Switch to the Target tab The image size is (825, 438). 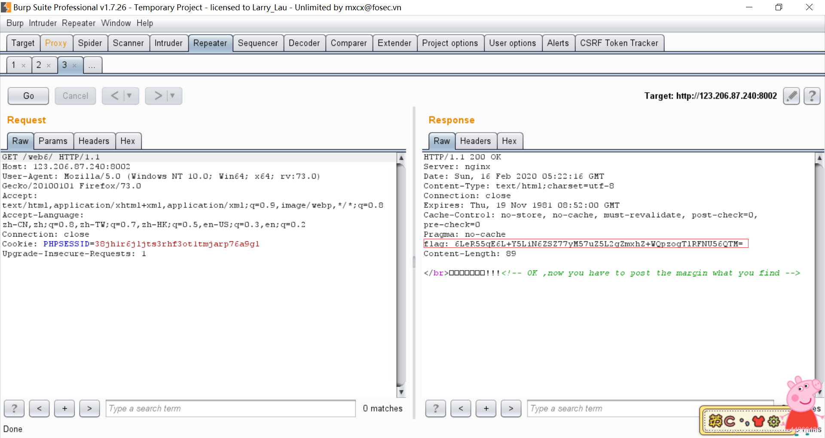point(23,43)
